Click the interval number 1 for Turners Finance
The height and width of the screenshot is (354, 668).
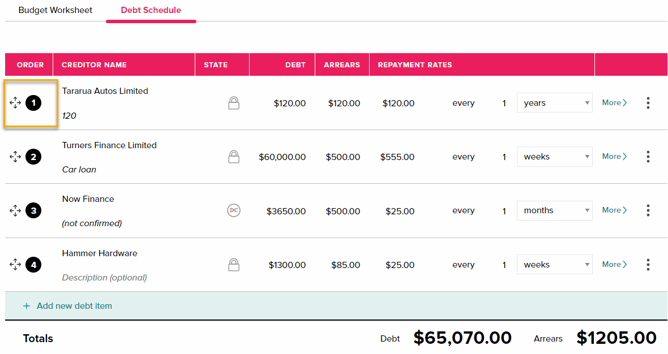(x=504, y=157)
